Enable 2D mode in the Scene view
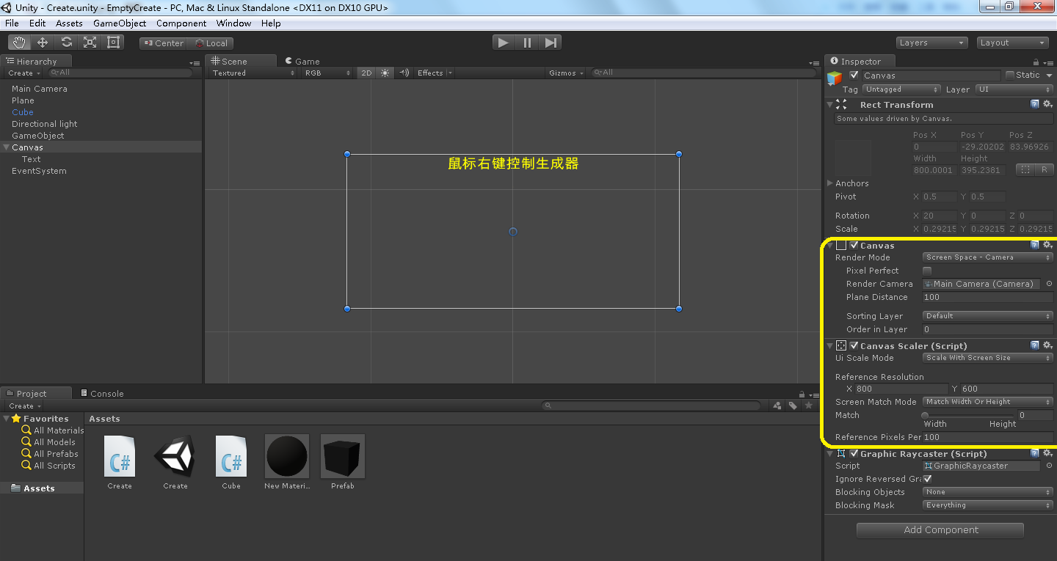This screenshot has height=561, width=1057. pyautogui.click(x=366, y=73)
